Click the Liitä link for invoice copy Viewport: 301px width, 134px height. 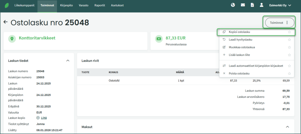pyautogui.click(x=44, y=118)
